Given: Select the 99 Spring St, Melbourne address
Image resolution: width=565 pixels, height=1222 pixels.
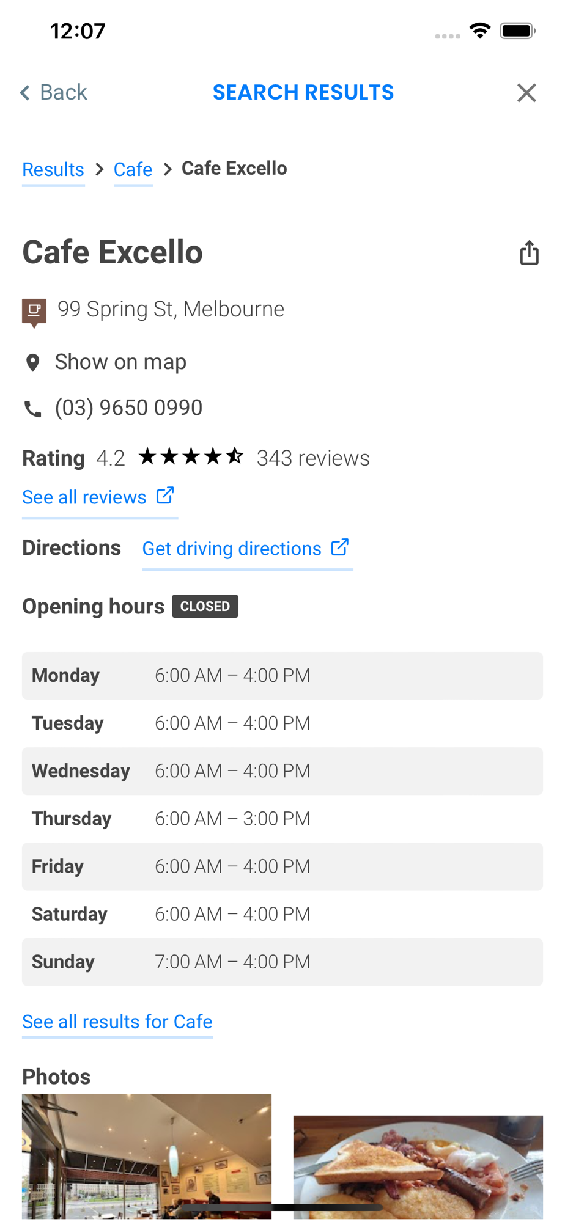Looking at the screenshot, I should [171, 309].
